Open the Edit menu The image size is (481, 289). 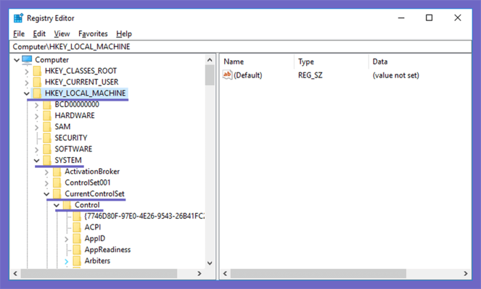click(x=39, y=34)
